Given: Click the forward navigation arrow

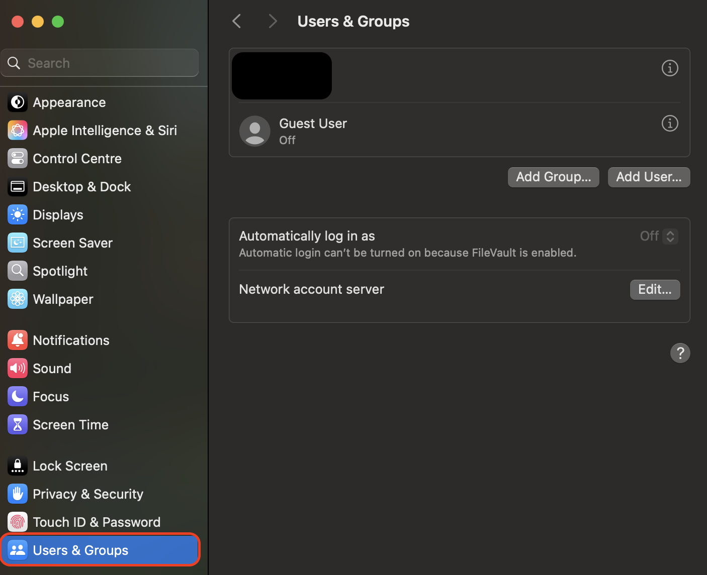Looking at the screenshot, I should [x=273, y=21].
